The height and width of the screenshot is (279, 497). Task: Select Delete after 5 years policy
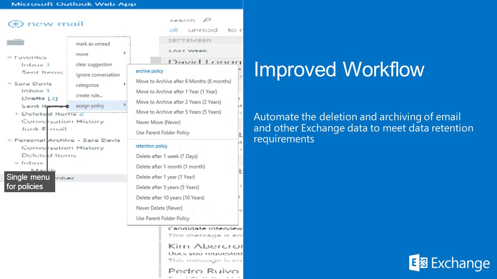[x=167, y=188]
